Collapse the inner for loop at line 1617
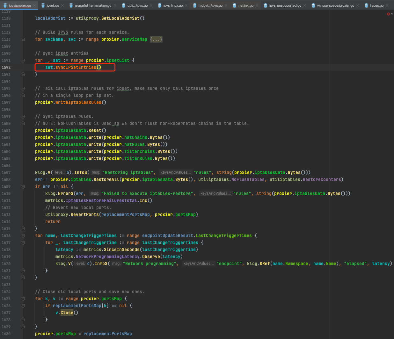Viewport: 394px width, 339px height. 23,243
